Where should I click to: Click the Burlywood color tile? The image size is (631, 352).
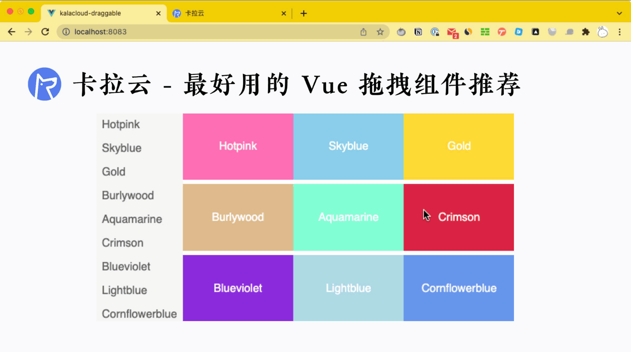click(x=238, y=217)
